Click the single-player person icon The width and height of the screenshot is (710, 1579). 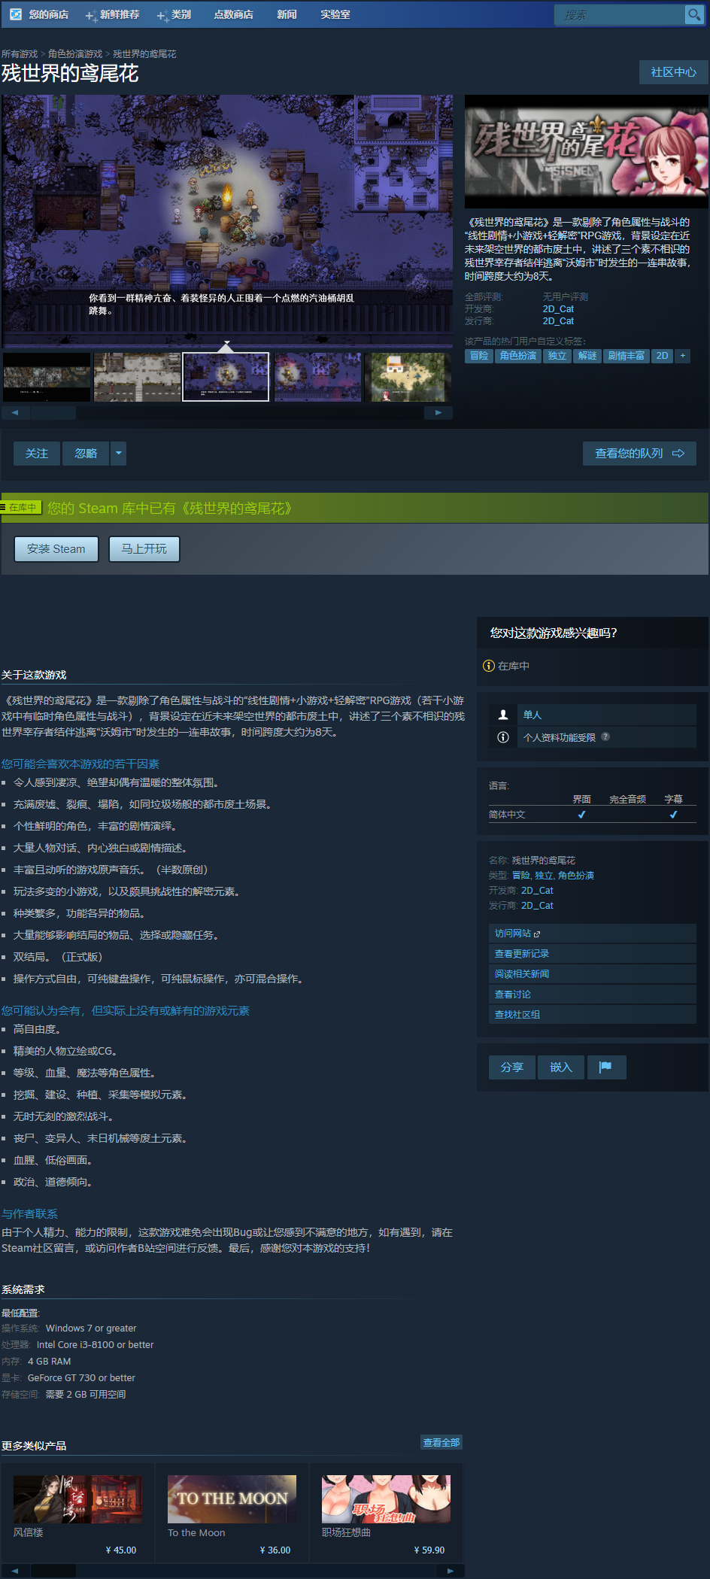point(503,715)
